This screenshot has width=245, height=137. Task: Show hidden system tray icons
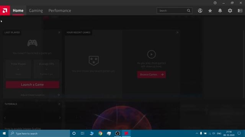pos(197,134)
